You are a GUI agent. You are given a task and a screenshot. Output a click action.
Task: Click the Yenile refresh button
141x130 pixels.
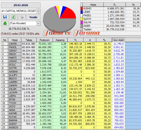click(x=33, y=17)
